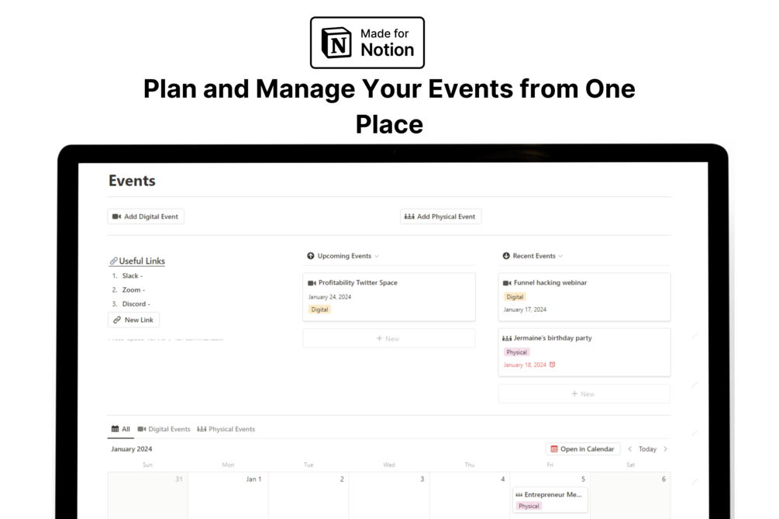Click the up-arrow icon next to Upcoming Events
Image resolution: width=779 pixels, height=519 pixels.
click(x=311, y=256)
